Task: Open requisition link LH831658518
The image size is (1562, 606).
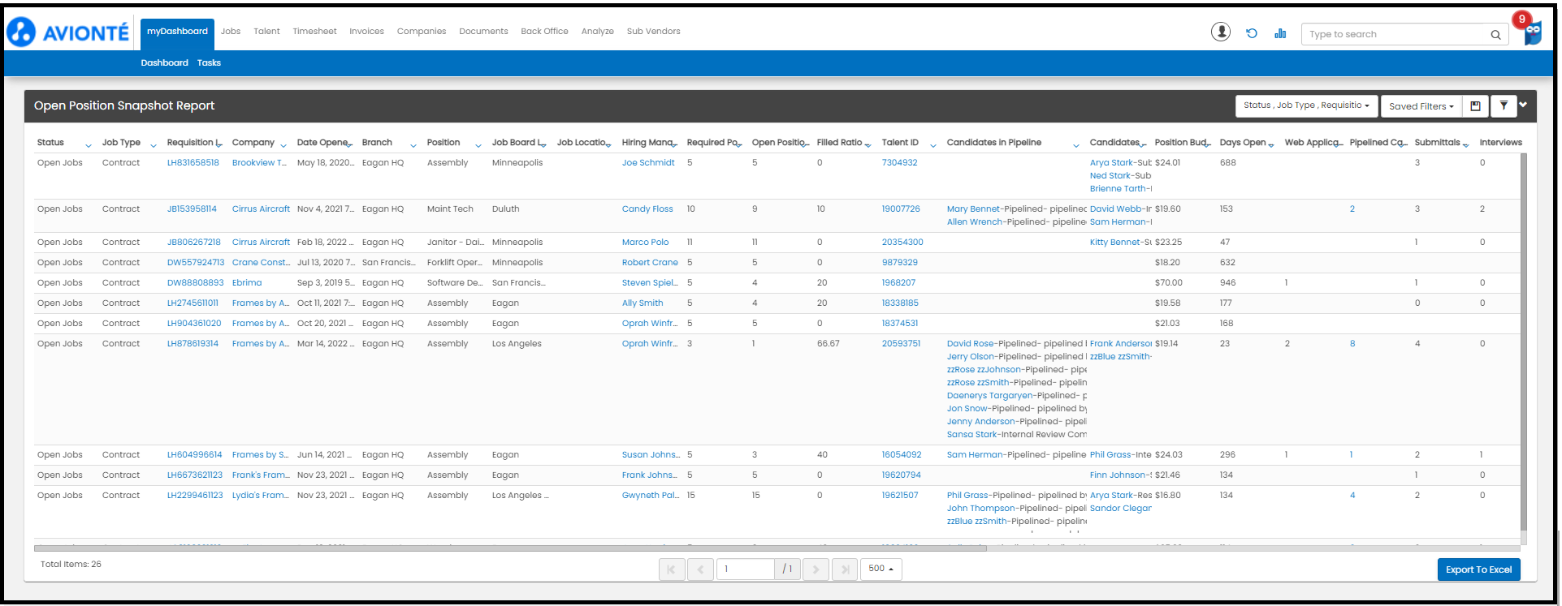Action: coord(193,163)
